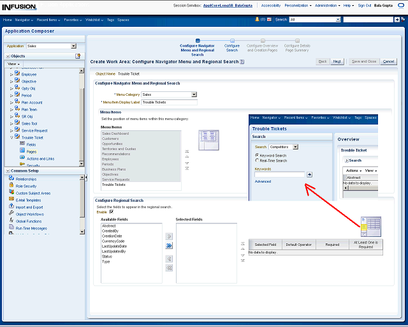Collapse the Trouble Ticket tree node

pos(11,137)
